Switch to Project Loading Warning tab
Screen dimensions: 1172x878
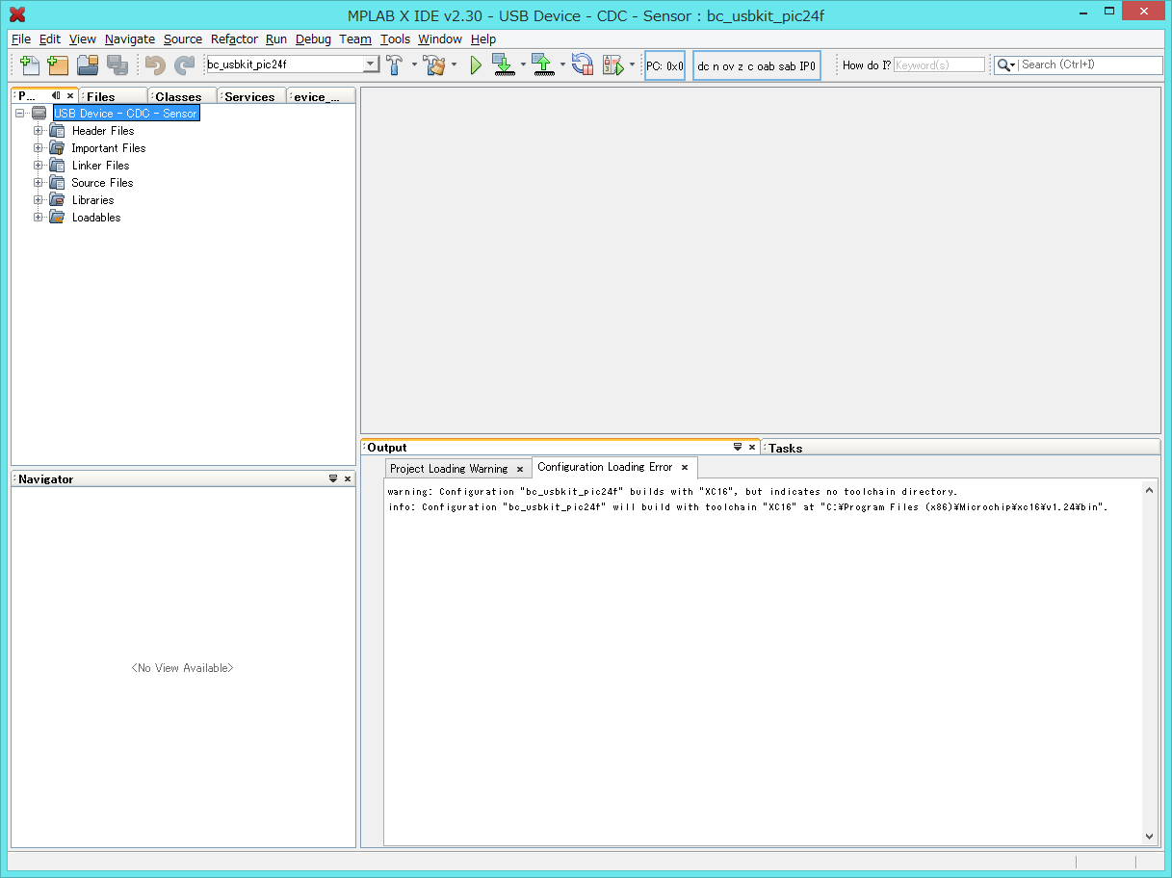point(449,469)
